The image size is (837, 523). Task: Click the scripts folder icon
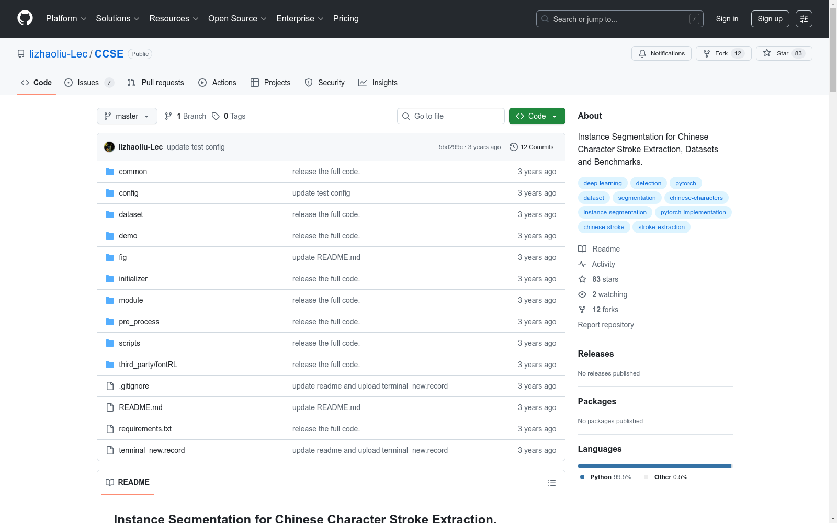point(110,343)
